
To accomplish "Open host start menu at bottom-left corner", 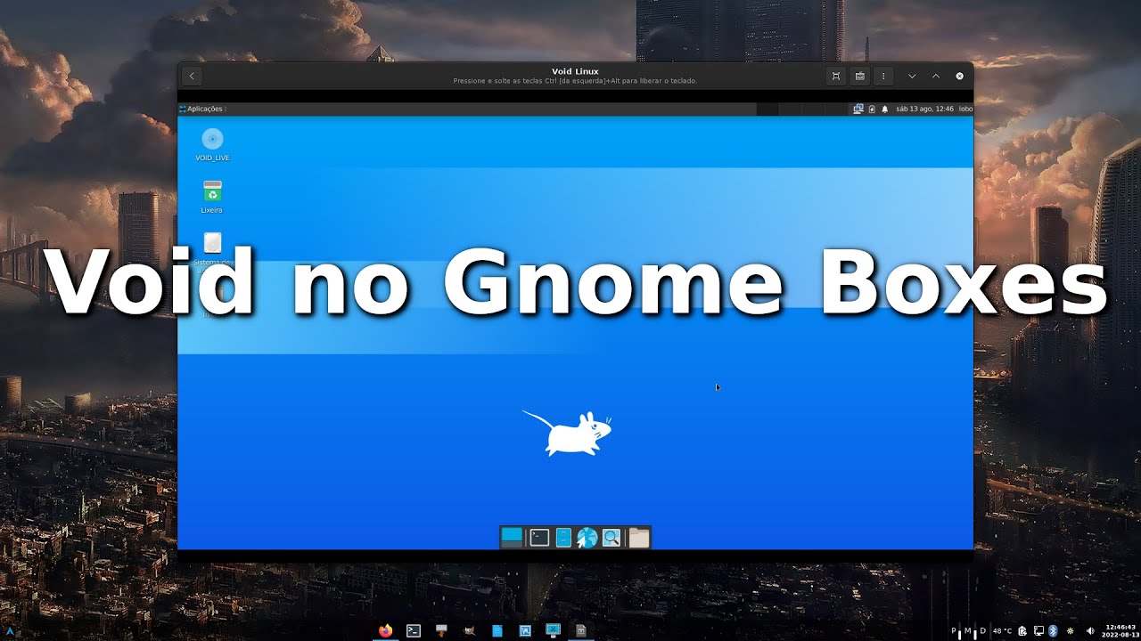I will (x=10, y=630).
